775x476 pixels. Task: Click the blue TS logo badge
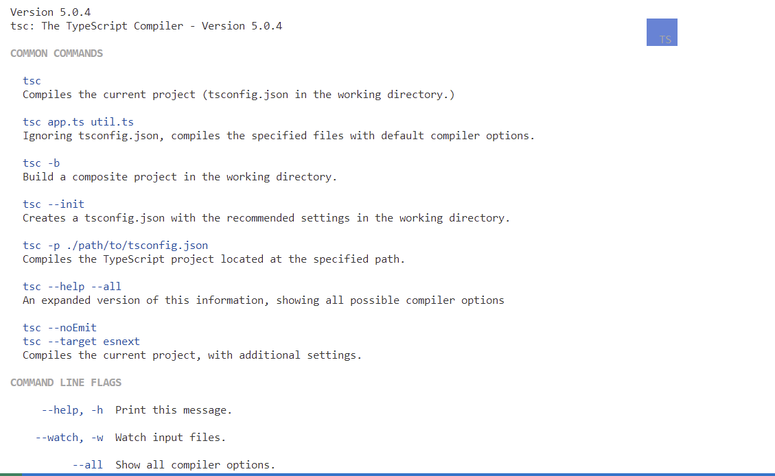662,32
